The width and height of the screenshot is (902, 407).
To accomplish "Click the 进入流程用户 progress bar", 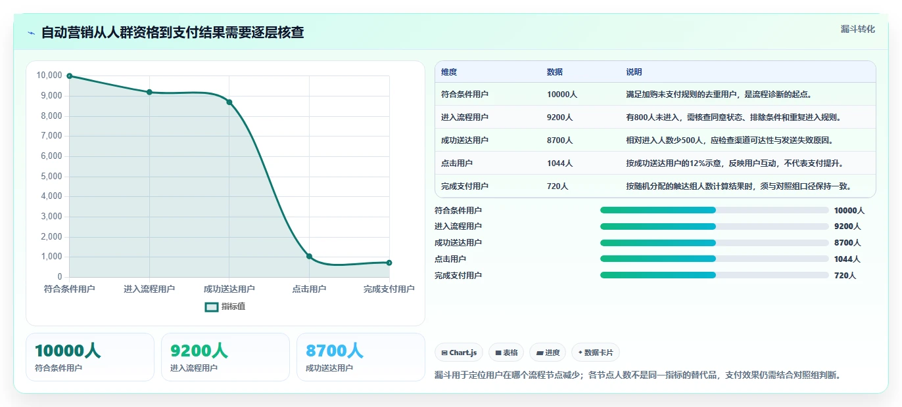I will pos(714,226).
